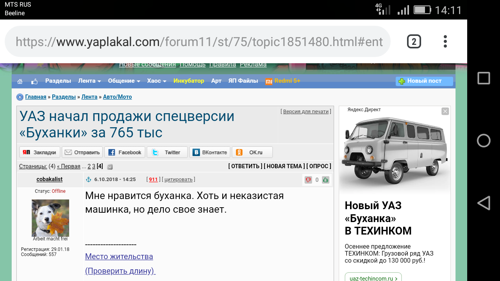Upvote cobakalist's post with thumbs-up icon

click(x=325, y=180)
